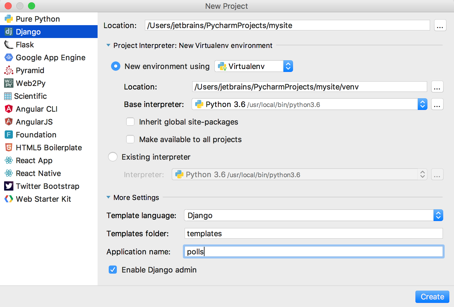Browse for Base interpreter path

click(437, 104)
